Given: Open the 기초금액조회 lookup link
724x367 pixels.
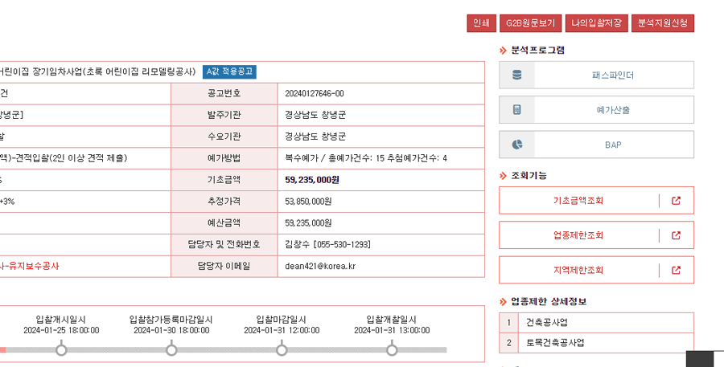Looking at the screenshot, I should point(578,201).
